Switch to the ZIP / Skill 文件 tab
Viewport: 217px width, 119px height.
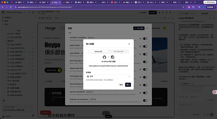[119, 51]
